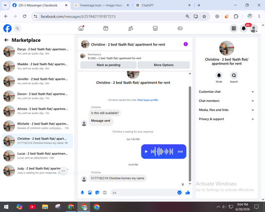Go back in browser history
The image size is (265, 212).
(6, 16)
